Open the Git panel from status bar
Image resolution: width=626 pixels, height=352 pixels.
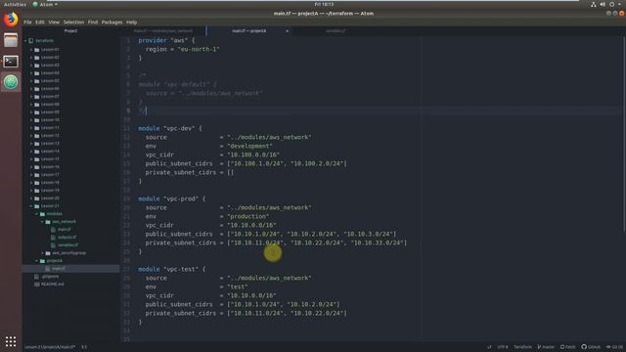point(615,347)
